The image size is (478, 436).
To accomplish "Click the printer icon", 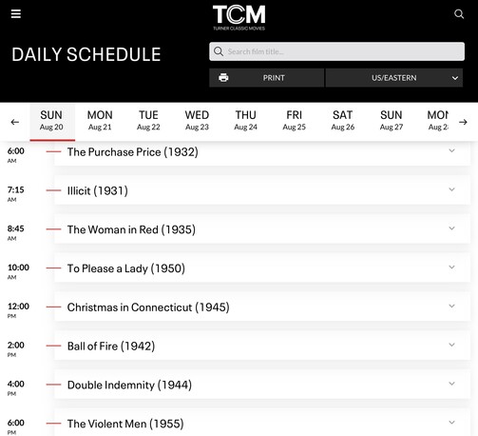I will pyautogui.click(x=223, y=78).
